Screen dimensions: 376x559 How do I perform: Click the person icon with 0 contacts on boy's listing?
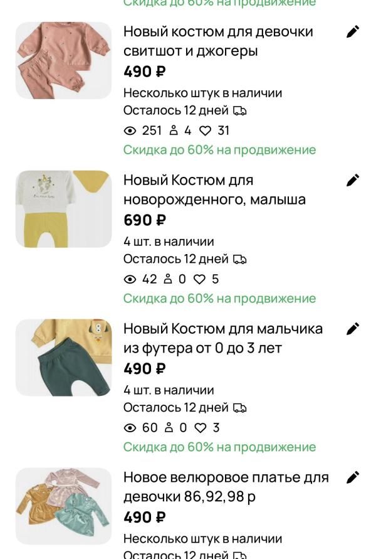click(170, 428)
